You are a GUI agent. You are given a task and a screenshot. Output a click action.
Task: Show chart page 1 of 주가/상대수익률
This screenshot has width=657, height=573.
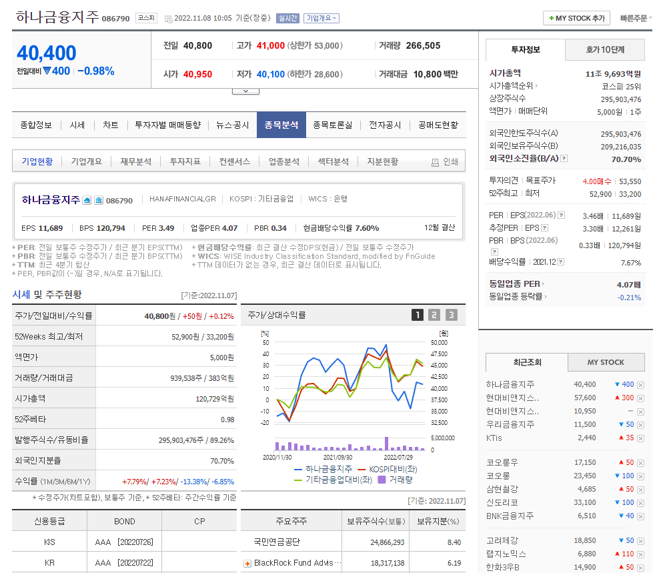418,315
